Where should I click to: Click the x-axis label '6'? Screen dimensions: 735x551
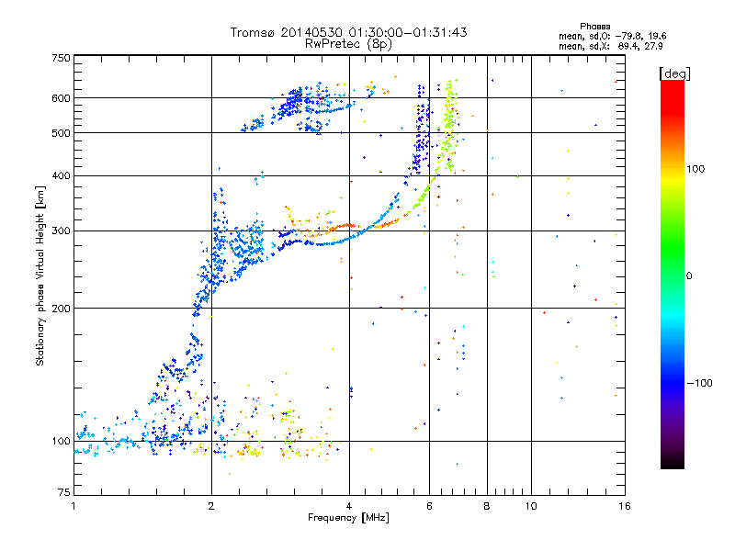[429, 506]
